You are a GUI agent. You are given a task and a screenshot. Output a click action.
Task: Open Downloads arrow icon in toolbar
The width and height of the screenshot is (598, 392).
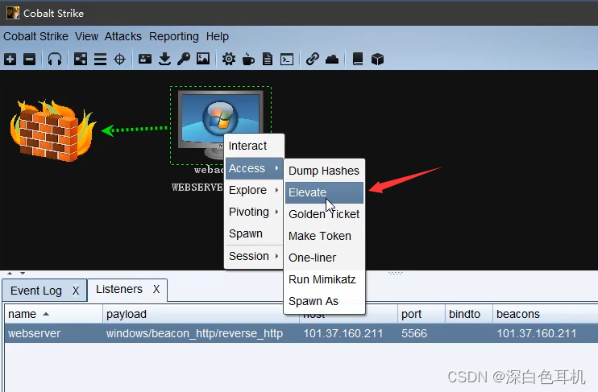tap(164, 59)
